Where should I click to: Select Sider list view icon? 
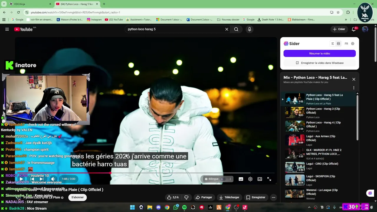pyautogui.click(x=333, y=44)
